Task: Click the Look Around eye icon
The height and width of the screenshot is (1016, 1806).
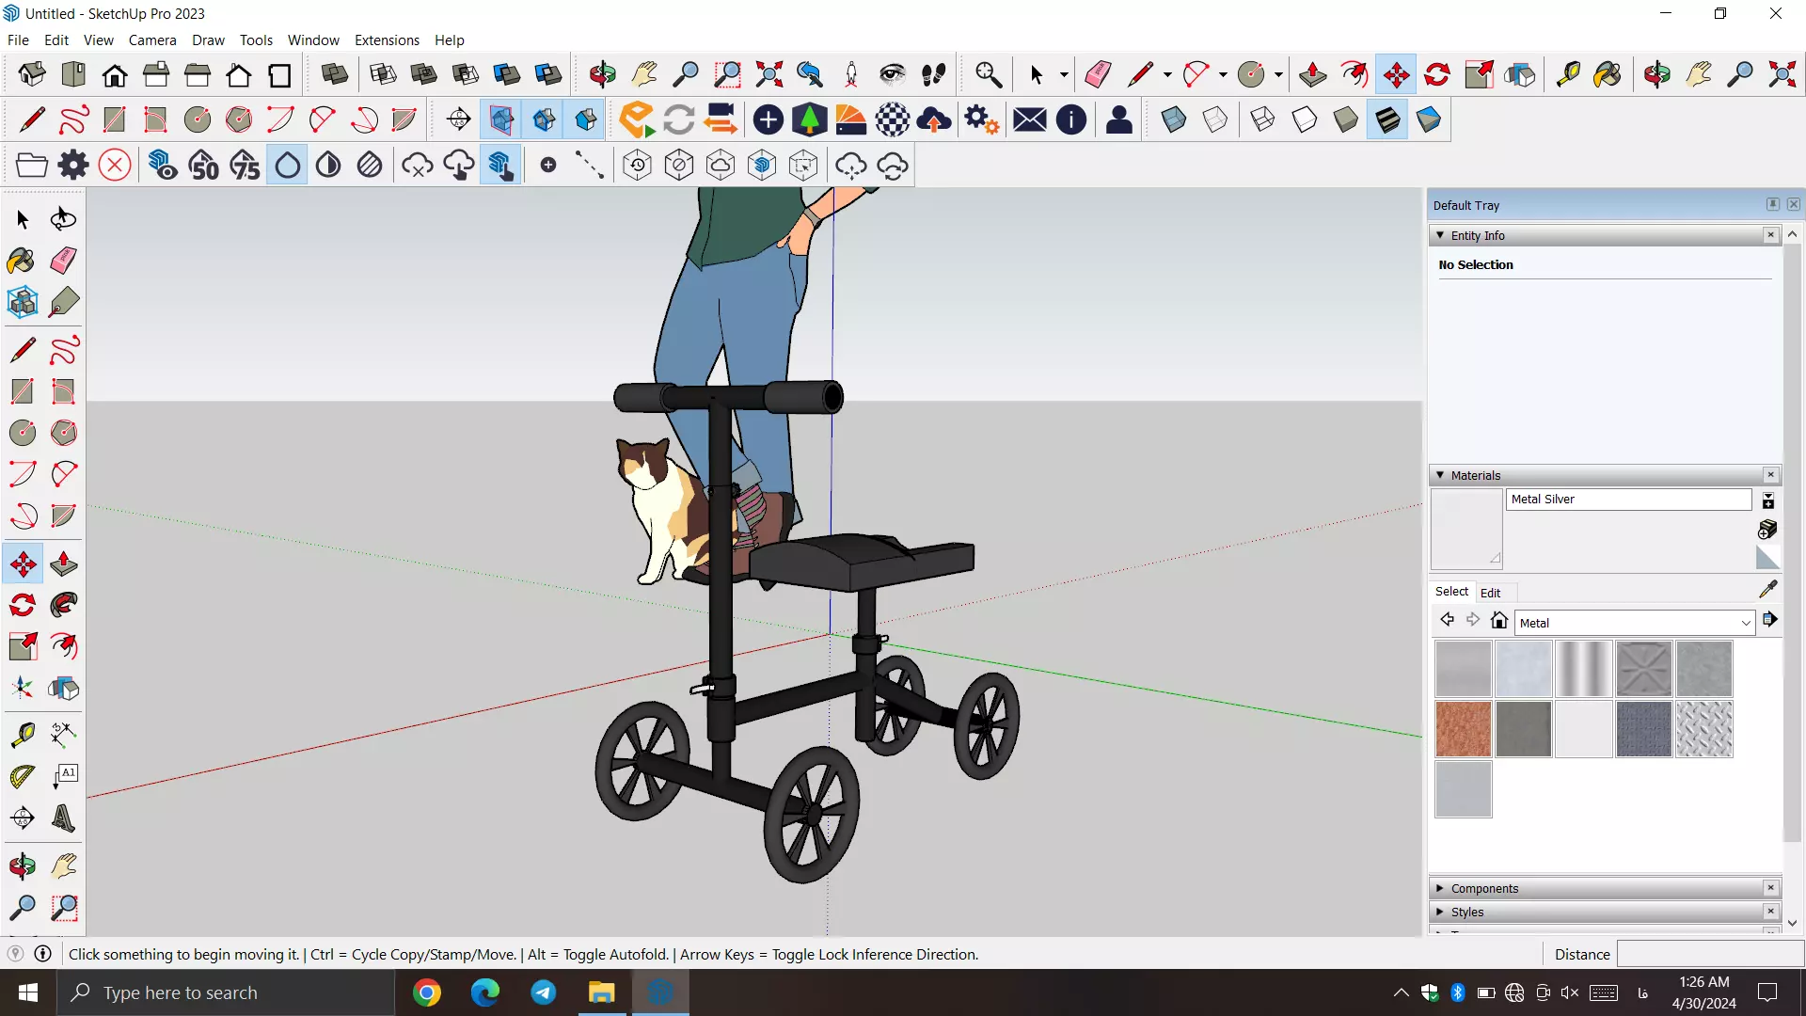Action: click(x=893, y=74)
